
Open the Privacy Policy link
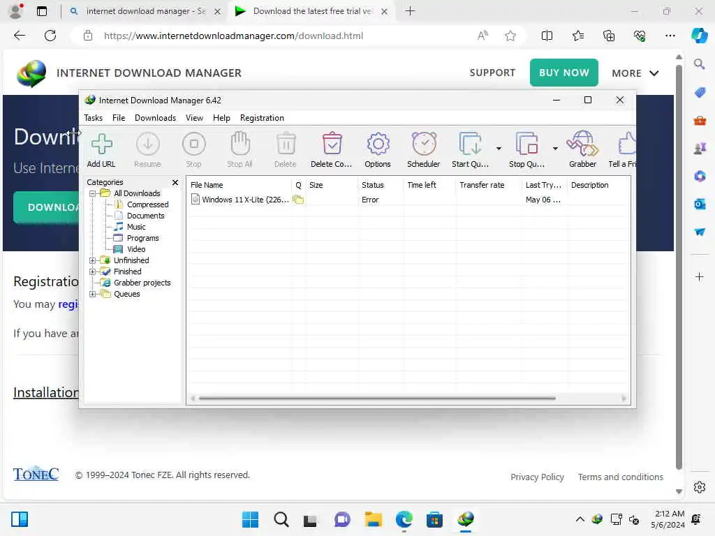(x=537, y=477)
